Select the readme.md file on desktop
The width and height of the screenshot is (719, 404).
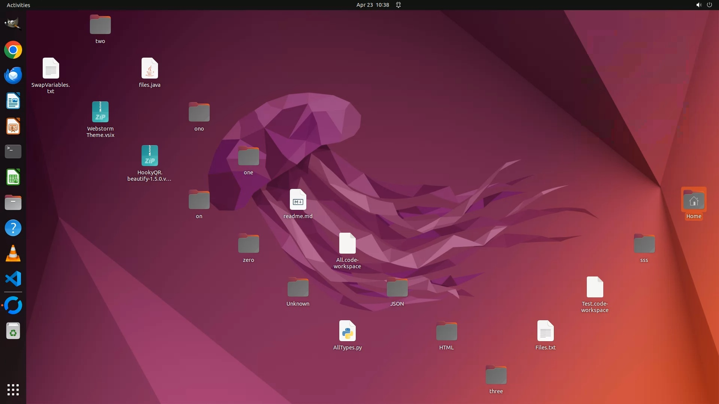tap(298, 200)
